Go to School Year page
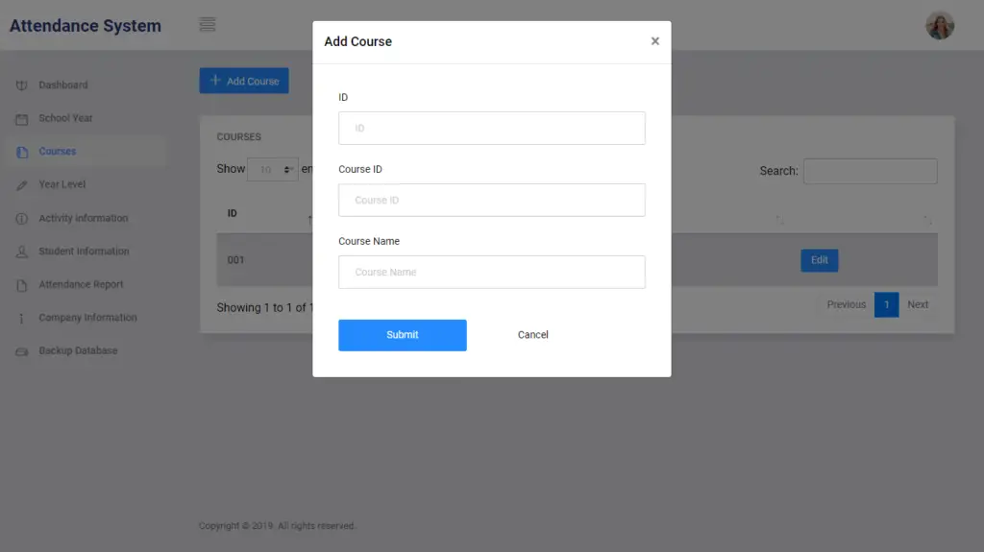 [x=65, y=118]
